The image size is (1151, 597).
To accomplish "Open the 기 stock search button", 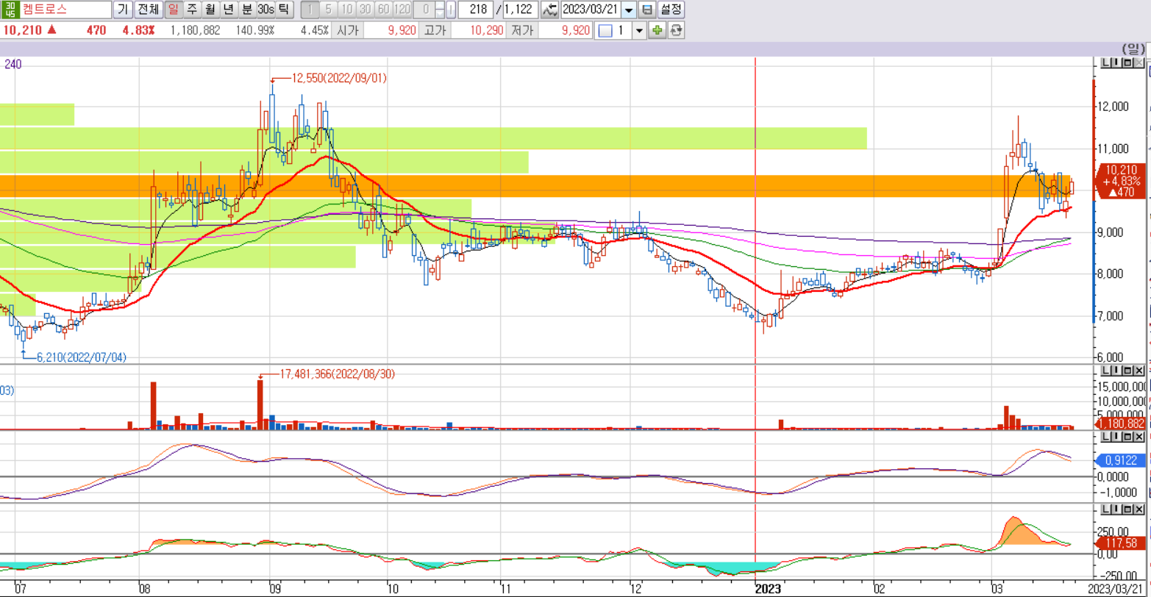I will click(123, 10).
